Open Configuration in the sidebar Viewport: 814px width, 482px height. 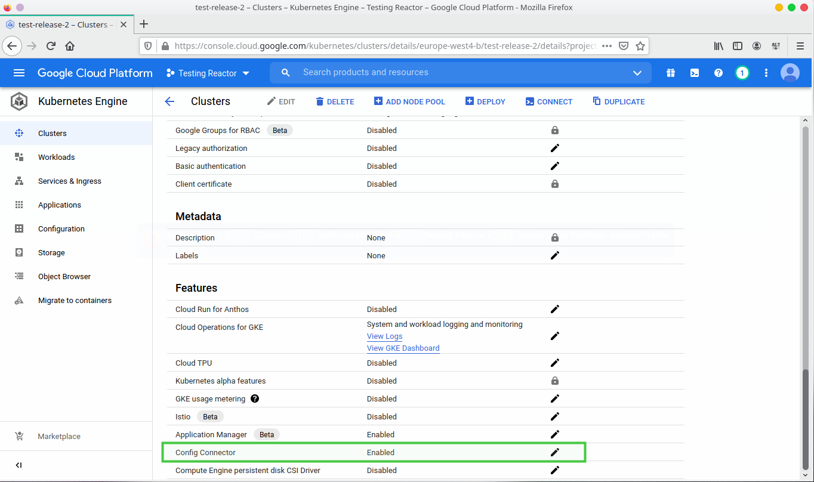76,228
